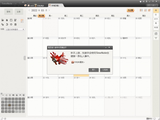Click the save disk icon in left toolbar
The image size is (160, 120).
tap(11, 20)
